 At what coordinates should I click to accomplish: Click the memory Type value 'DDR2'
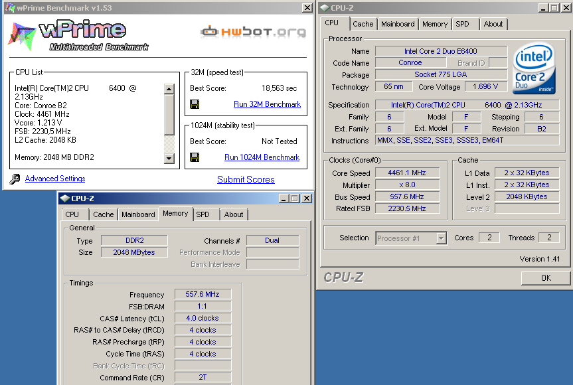[x=135, y=240]
